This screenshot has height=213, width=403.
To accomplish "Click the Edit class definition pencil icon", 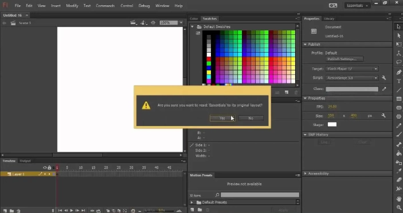I will click(384, 89).
